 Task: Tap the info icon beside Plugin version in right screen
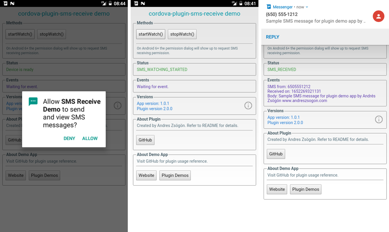point(379,119)
